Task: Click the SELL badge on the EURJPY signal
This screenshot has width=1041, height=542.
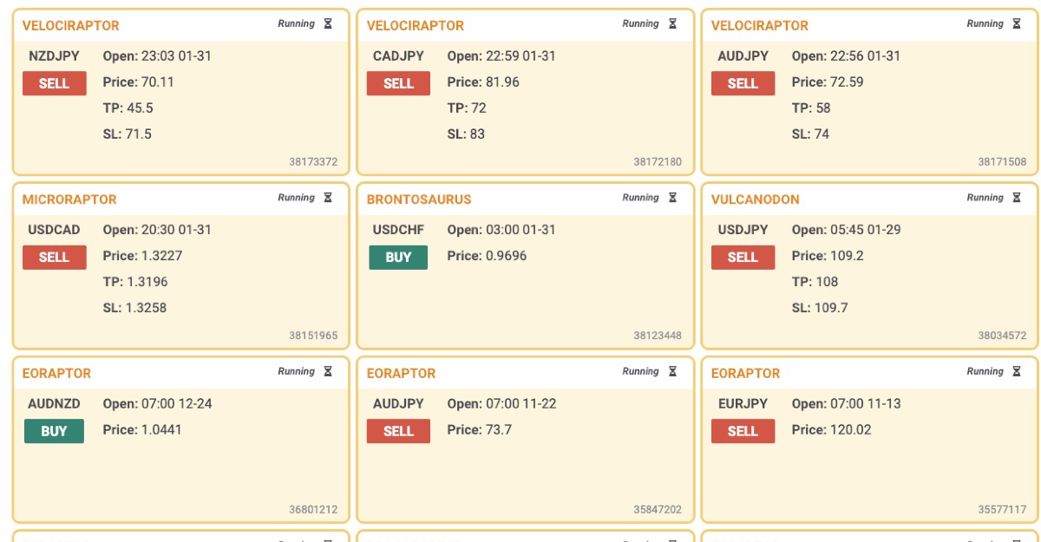Action: coord(743,430)
